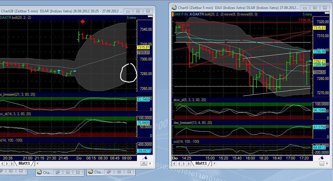Click the chart icon in Chart3's title bar
The height and width of the screenshot is (181, 333).
click(x=174, y=7)
